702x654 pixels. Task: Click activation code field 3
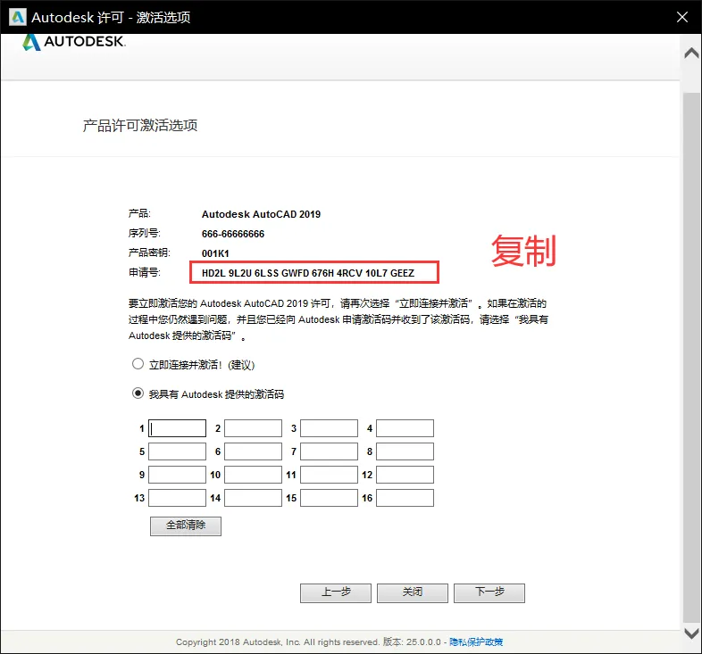[x=329, y=428]
